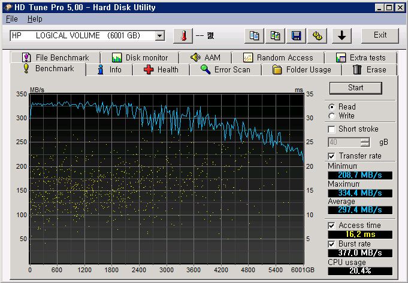Expand the HP LOGICAL VOLUME drive dropdown

coord(160,36)
